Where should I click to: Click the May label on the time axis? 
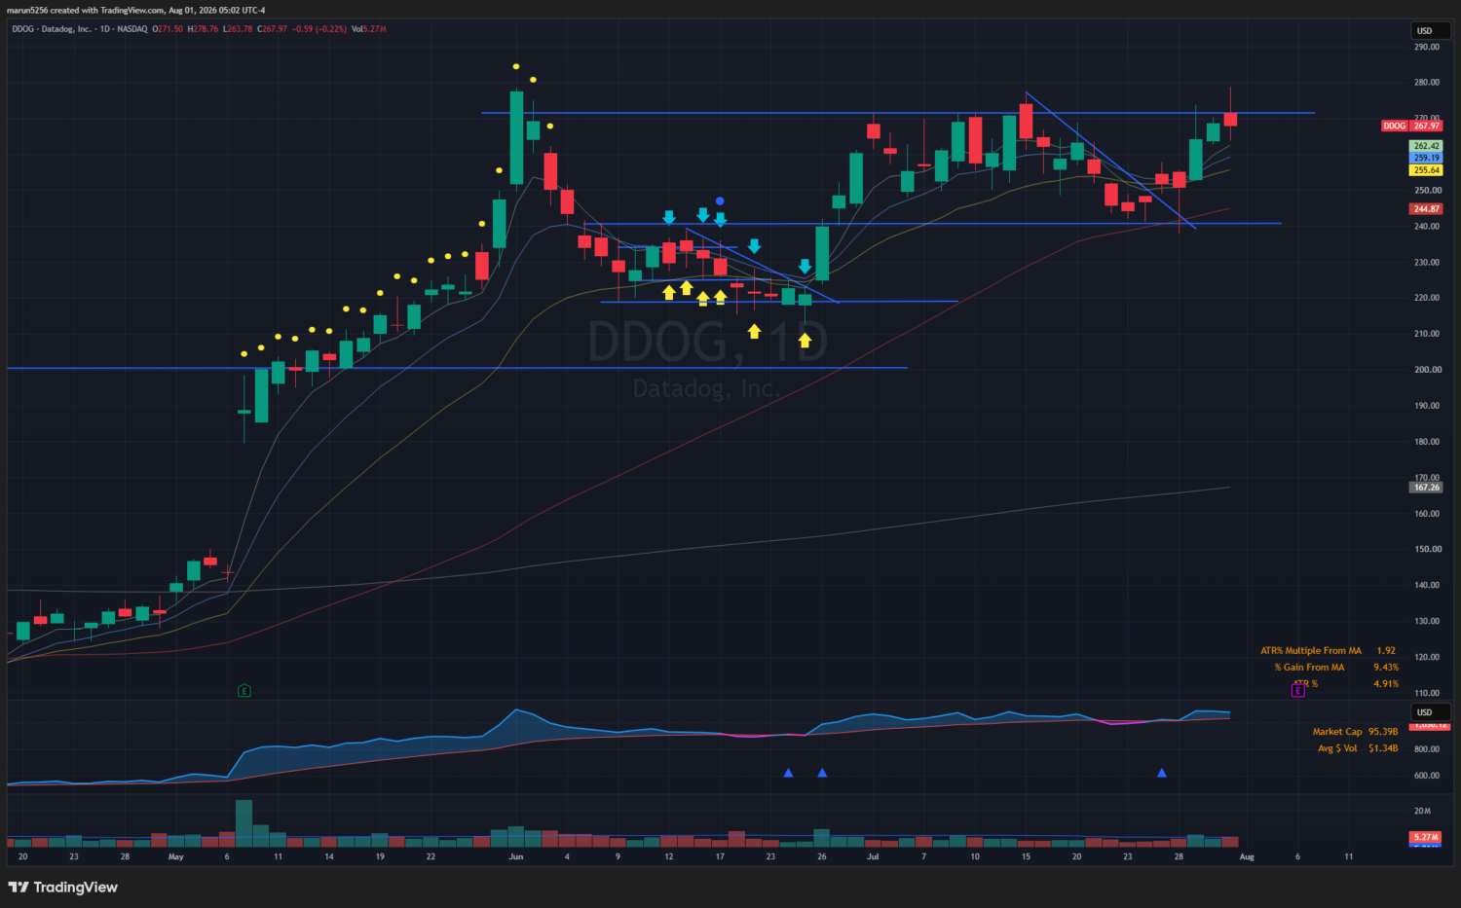click(x=176, y=857)
